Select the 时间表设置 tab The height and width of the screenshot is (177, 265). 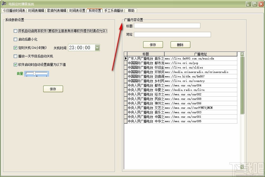[x=77, y=11]
